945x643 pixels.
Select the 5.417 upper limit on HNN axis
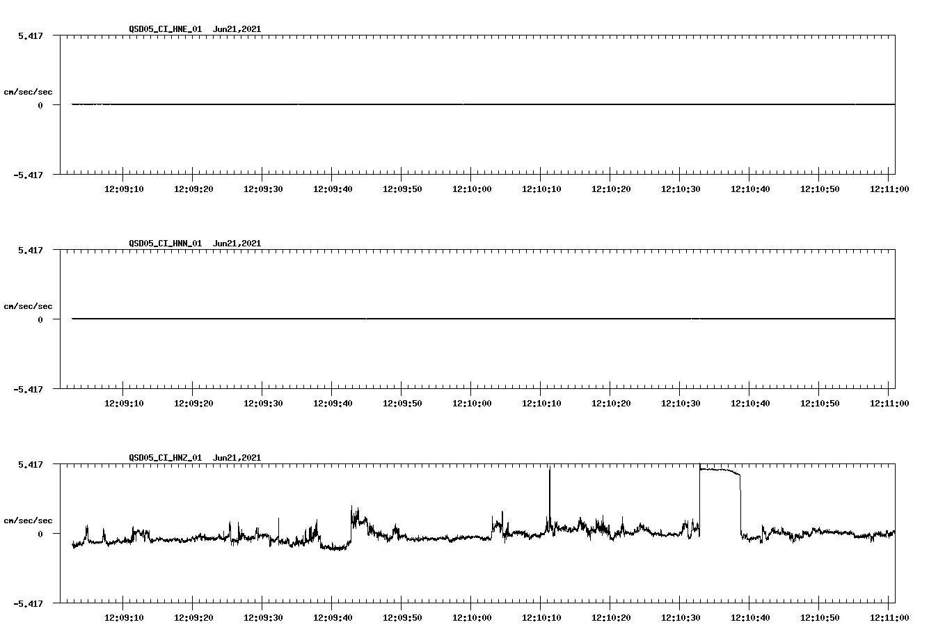[x=31, y=250]
